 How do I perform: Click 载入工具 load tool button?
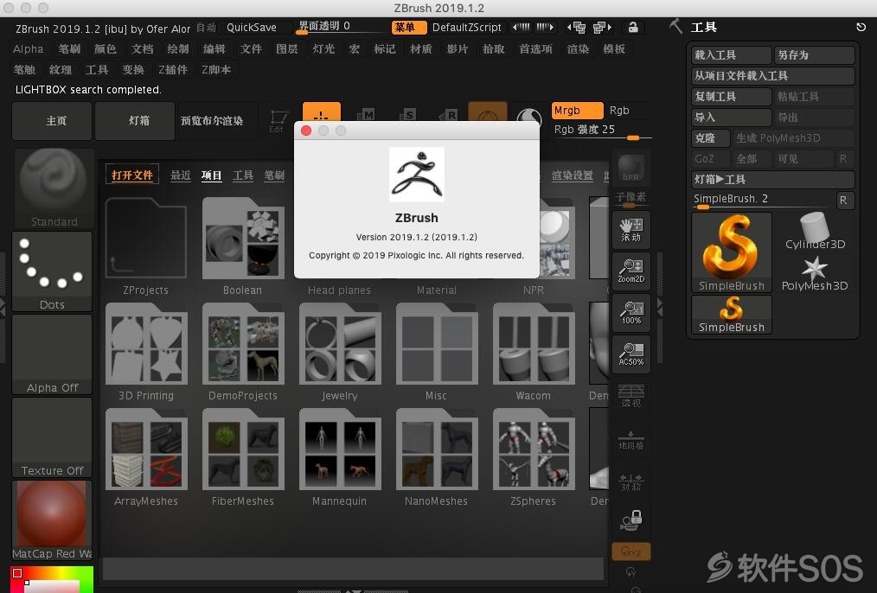(732, 54)
